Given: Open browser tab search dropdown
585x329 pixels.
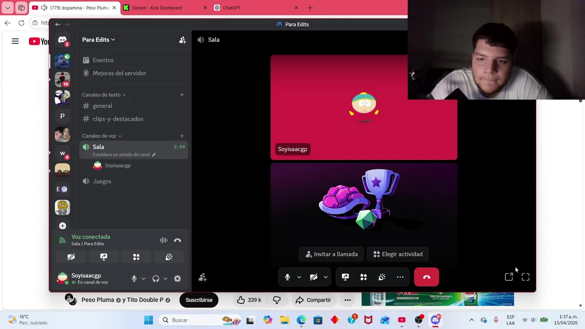Looking at the screenshot, I should point(8,8).
